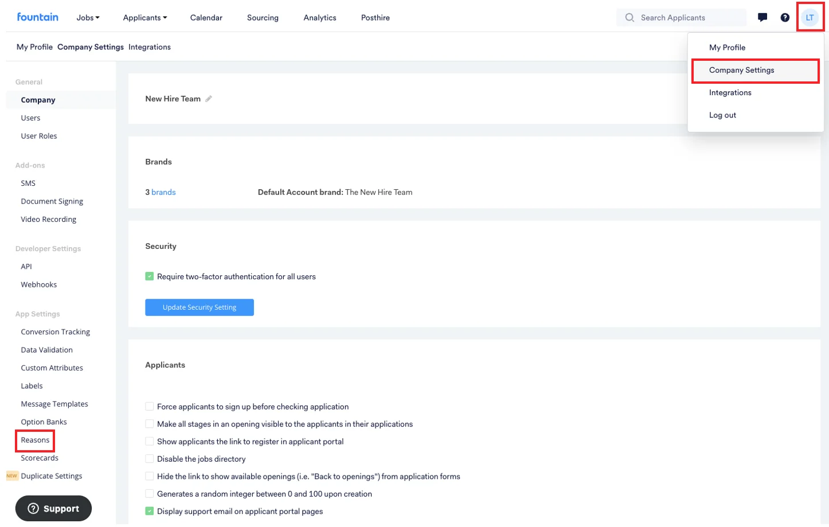The height and width of the screenshot is (527, 829).
Task: Click the Fountain logo
Action: point(37,17)
